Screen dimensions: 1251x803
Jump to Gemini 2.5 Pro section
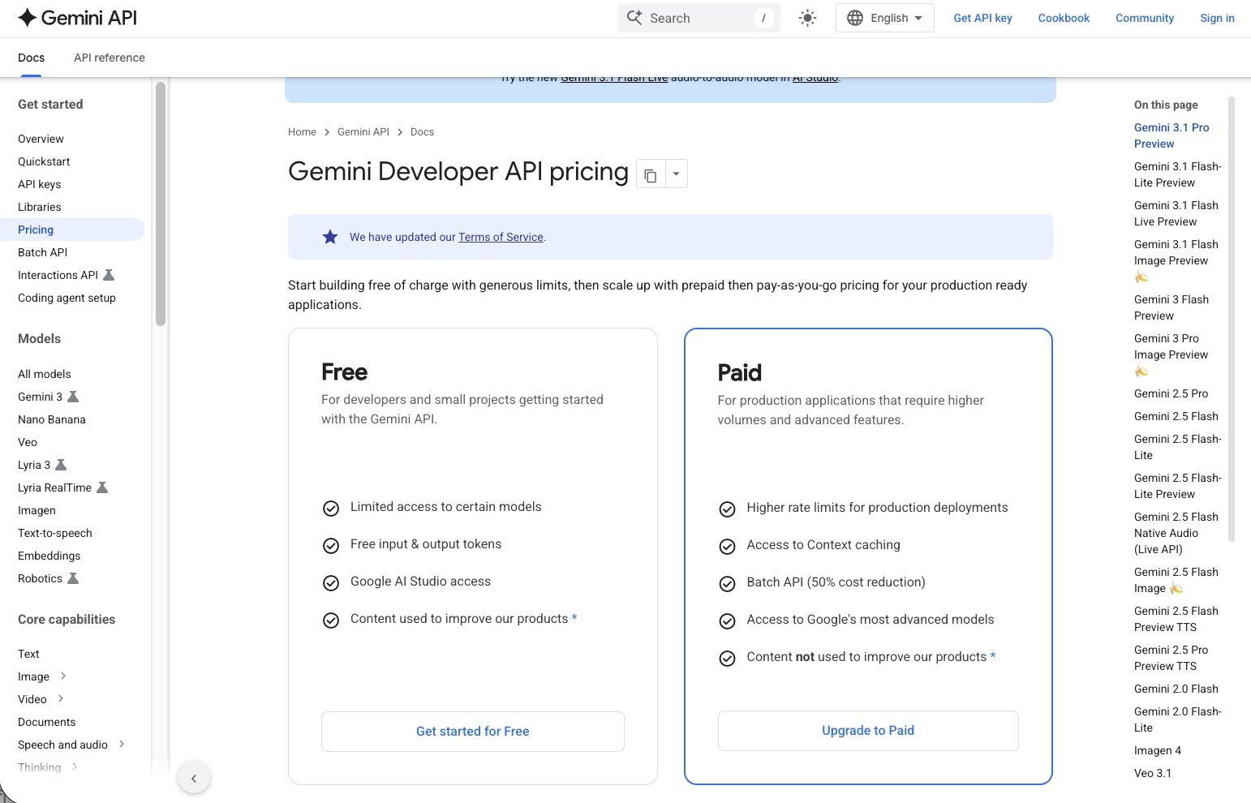click(1171, 393)
